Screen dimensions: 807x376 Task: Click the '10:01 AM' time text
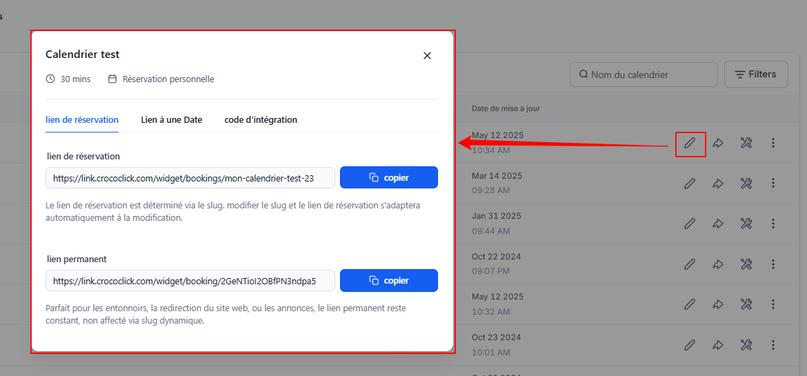tap(491, 353)
